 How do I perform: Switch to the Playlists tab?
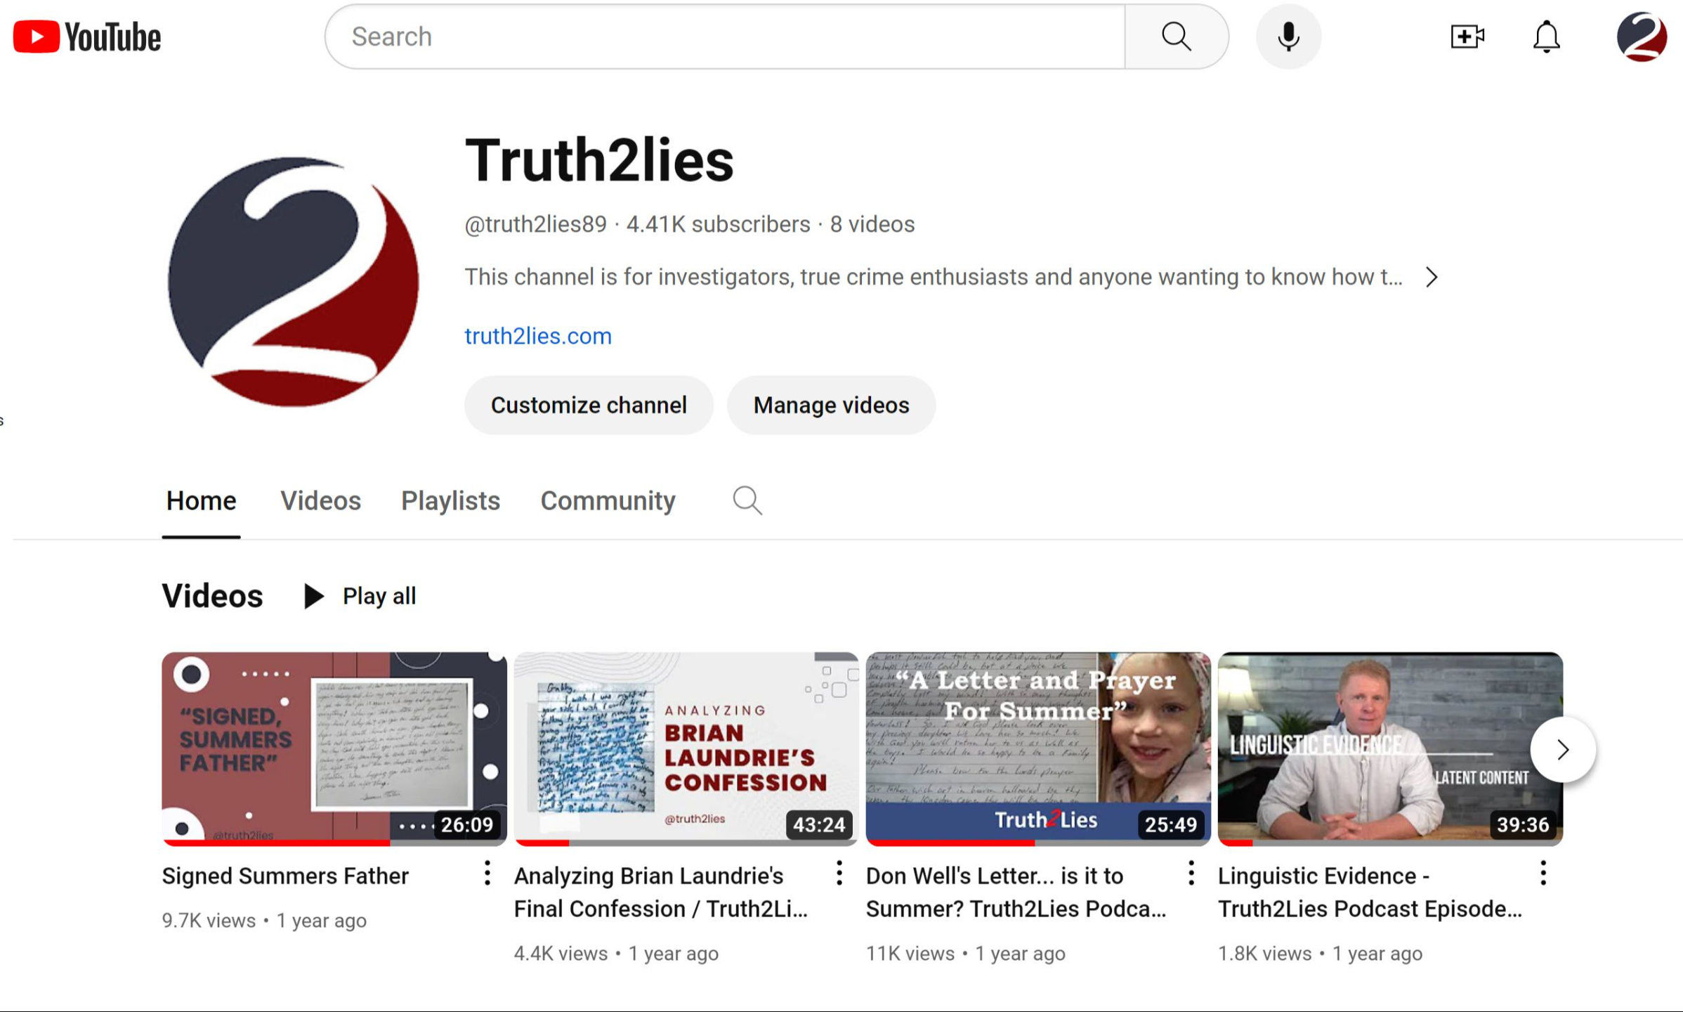click(x=450, y=501)
